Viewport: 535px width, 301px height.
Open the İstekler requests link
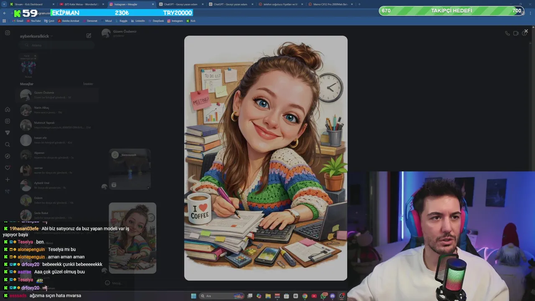(88, 84)
